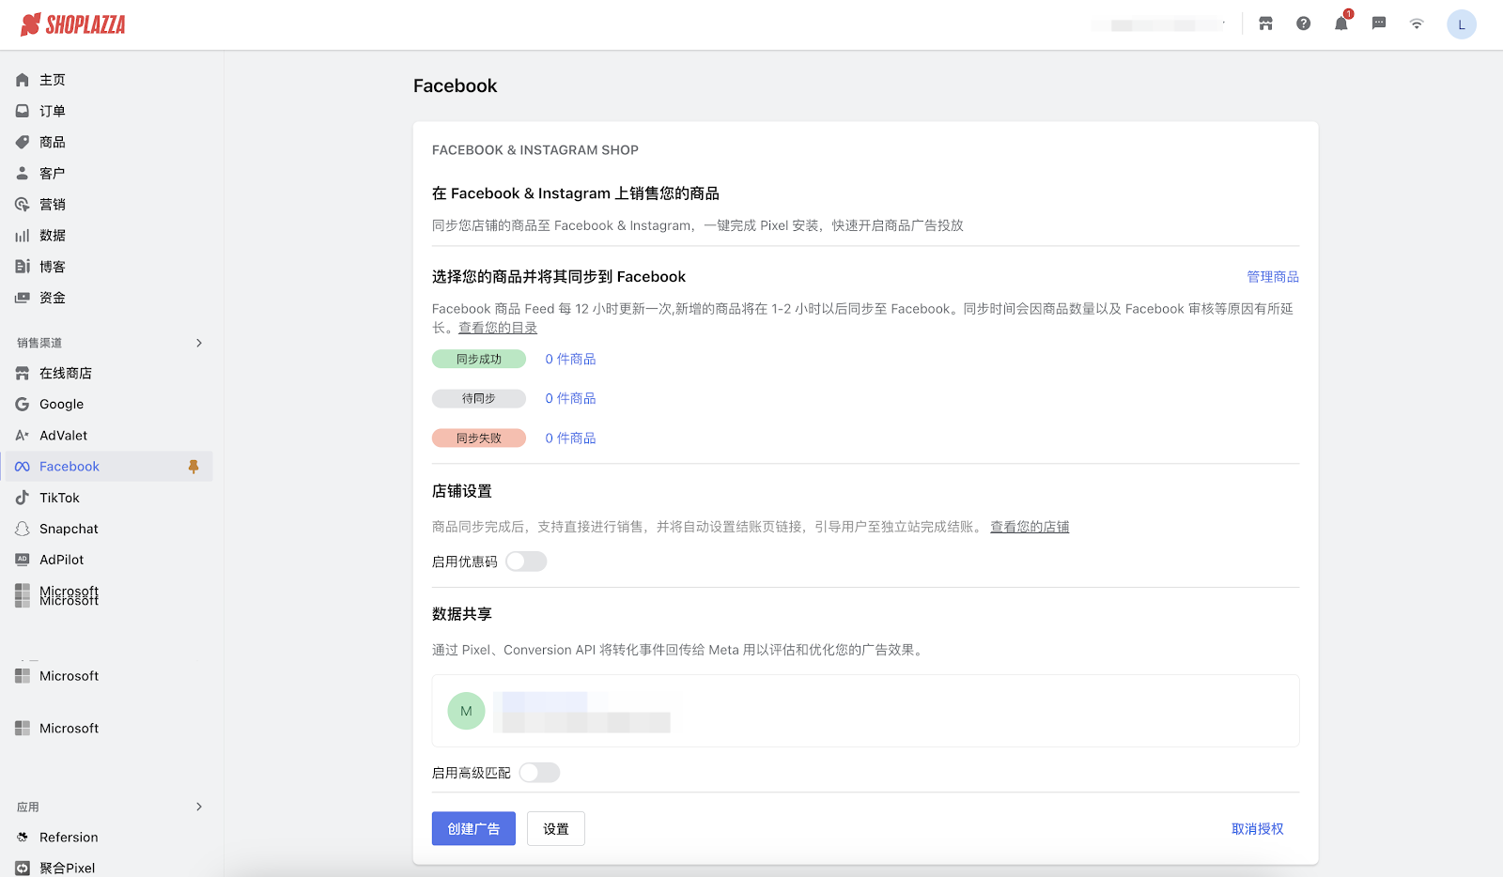Expand the 销售渠道 section arrow
Image resolution: width=1503 pixels, height=877 pixels.
[199, 343]
